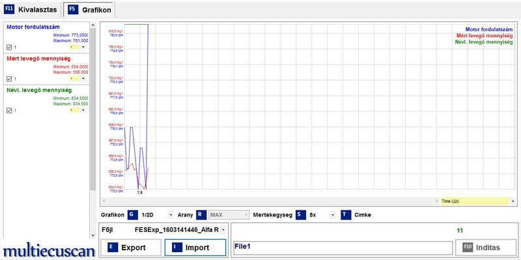
Task: Click the S icon next to Mertekegyseg
Action: click(300, 215)
